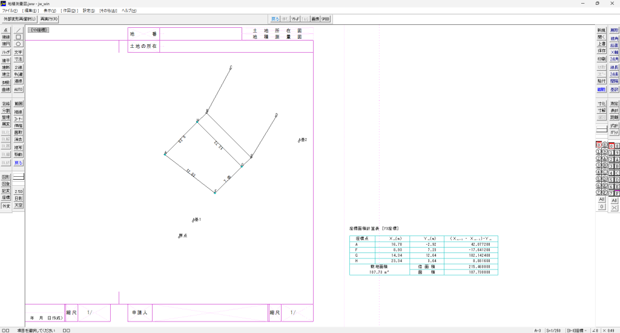The height and width of the screenshot is (333, 620).
Task: Open the scale S=1/250 setting
Action: pos(553,330)
